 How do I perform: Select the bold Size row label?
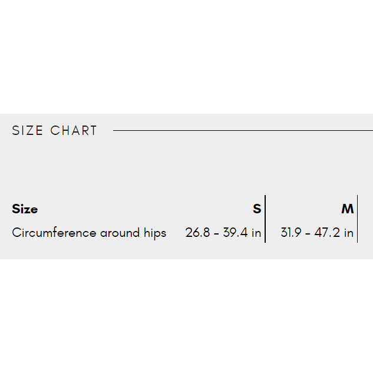(x=25, y=209)
